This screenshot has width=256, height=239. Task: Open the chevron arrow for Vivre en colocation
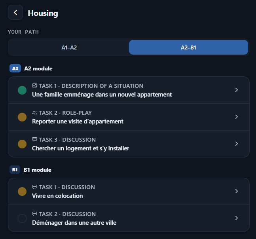click(x=236, y=191)
